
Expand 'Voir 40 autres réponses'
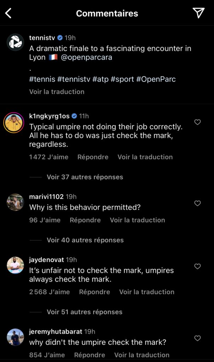pos(85,240)
